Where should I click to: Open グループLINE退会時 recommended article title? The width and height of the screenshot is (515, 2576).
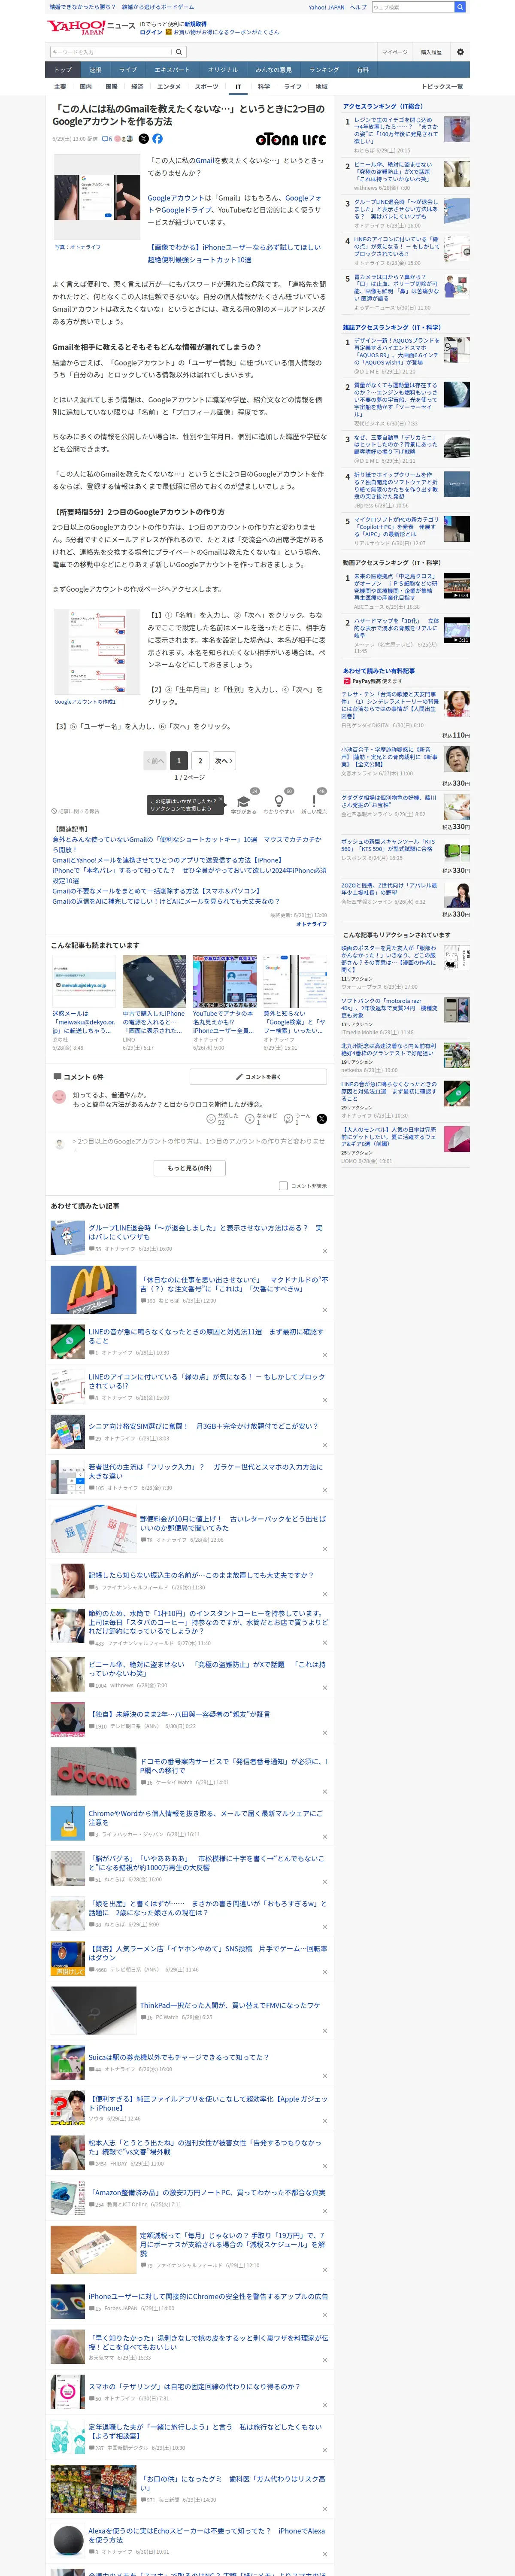pos(205,1232)
